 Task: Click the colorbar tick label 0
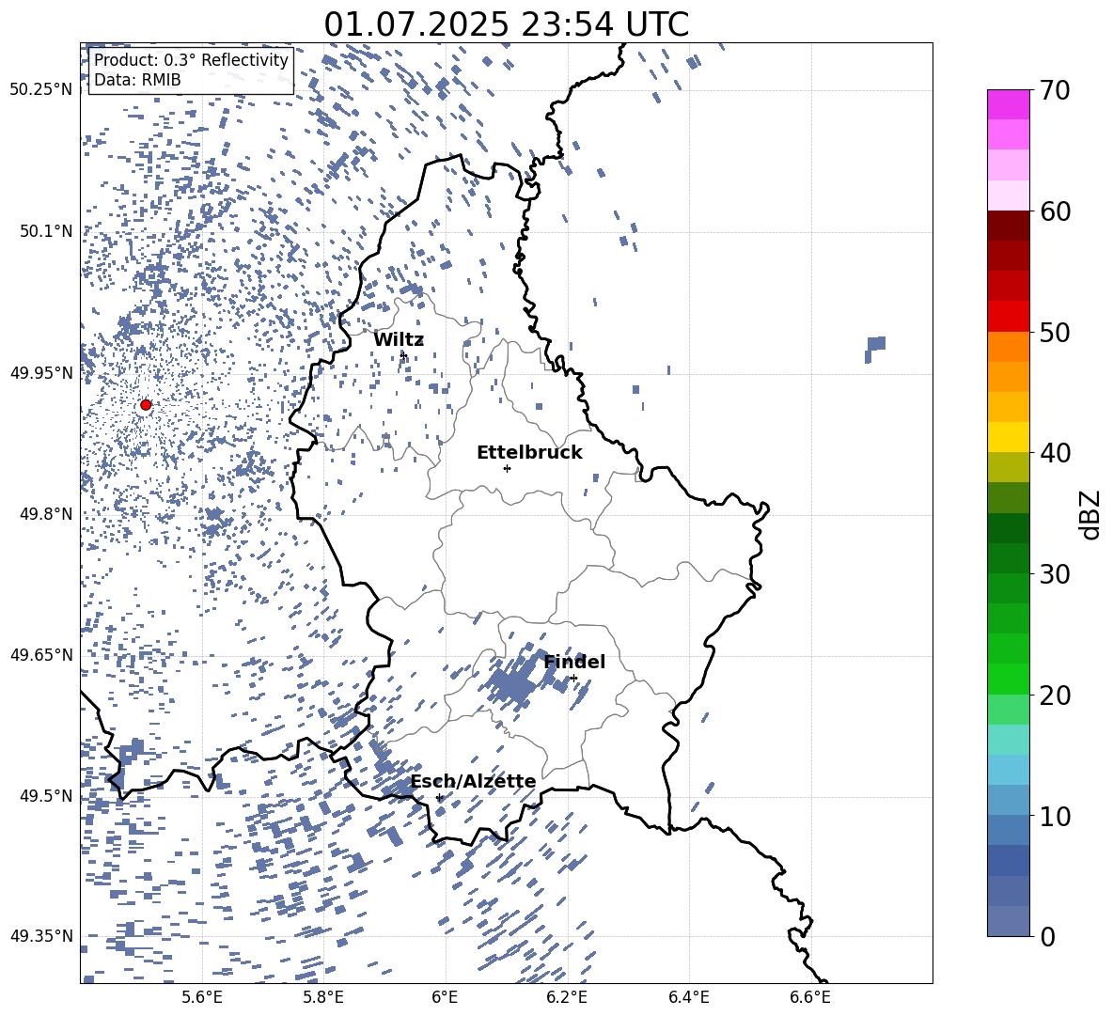point(1047,936)
